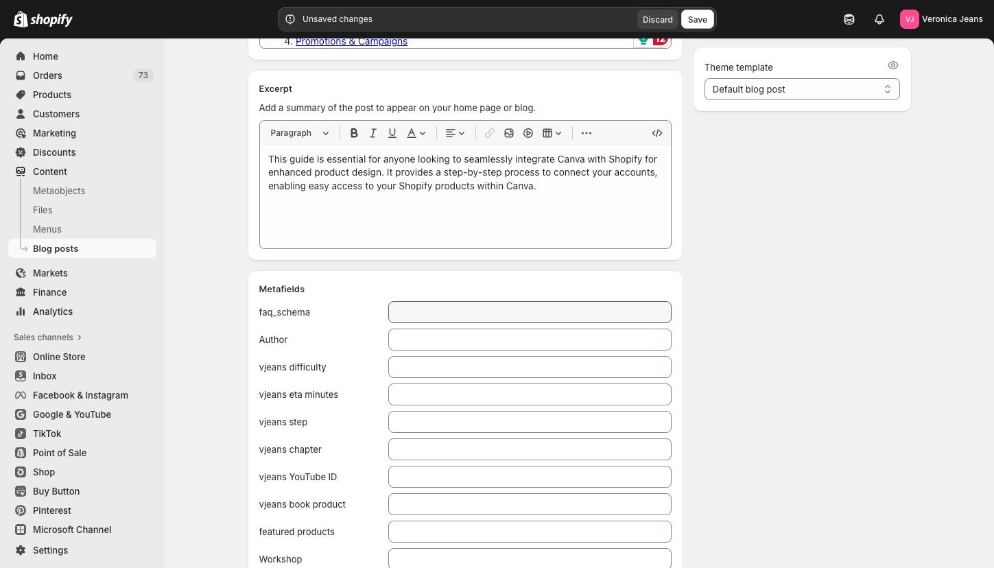This screenshot has width=994, height=568.
Task: Click the faq_schema metafield input
Action: pos(530,312)
